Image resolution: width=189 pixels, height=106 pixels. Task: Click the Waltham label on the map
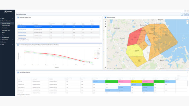pos(117,28)
